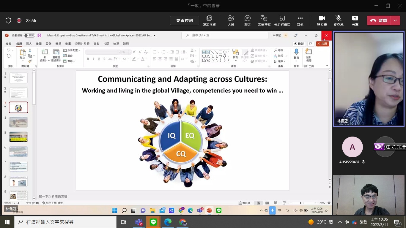This screenshot has width=406, height=228.
Task: Show the 人員 participants panel
Action: [231, 20]
